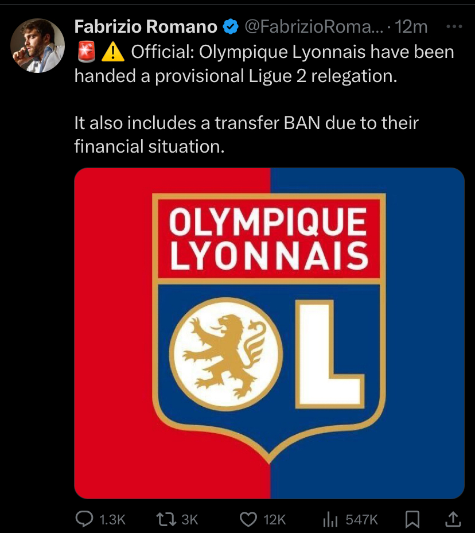Screen dimensions: 475x533
Task: Click the red siren emoji
Action: click(x=86, y=52)
